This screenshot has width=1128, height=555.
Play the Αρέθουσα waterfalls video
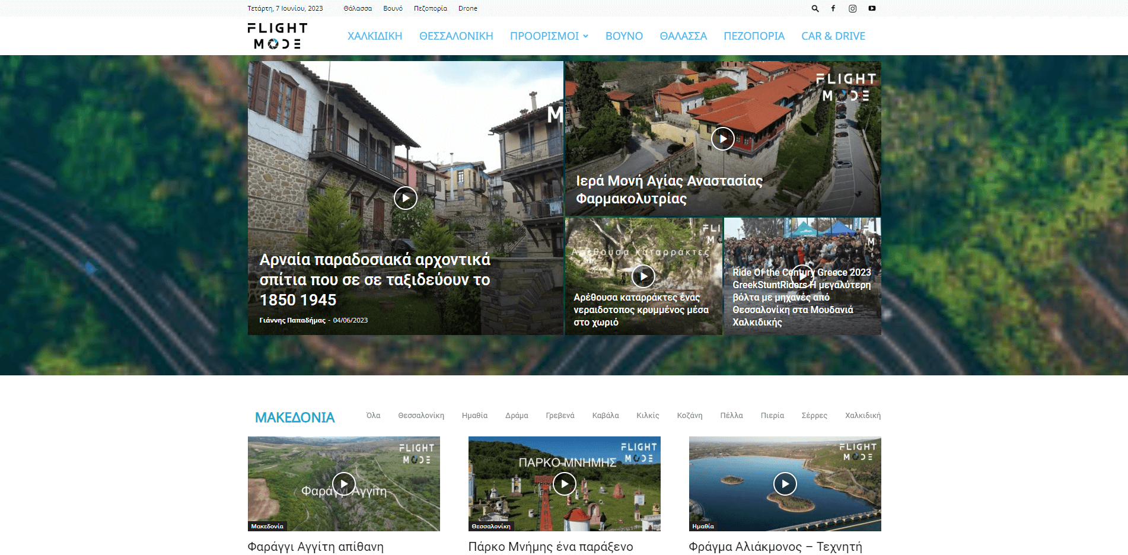tap(643, 276)
